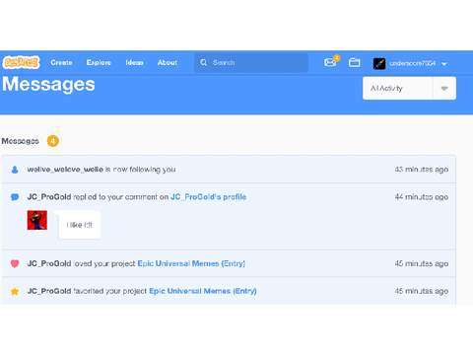Click the follower person icon
This screenshot has height=355, width=473.
(15, 170)
